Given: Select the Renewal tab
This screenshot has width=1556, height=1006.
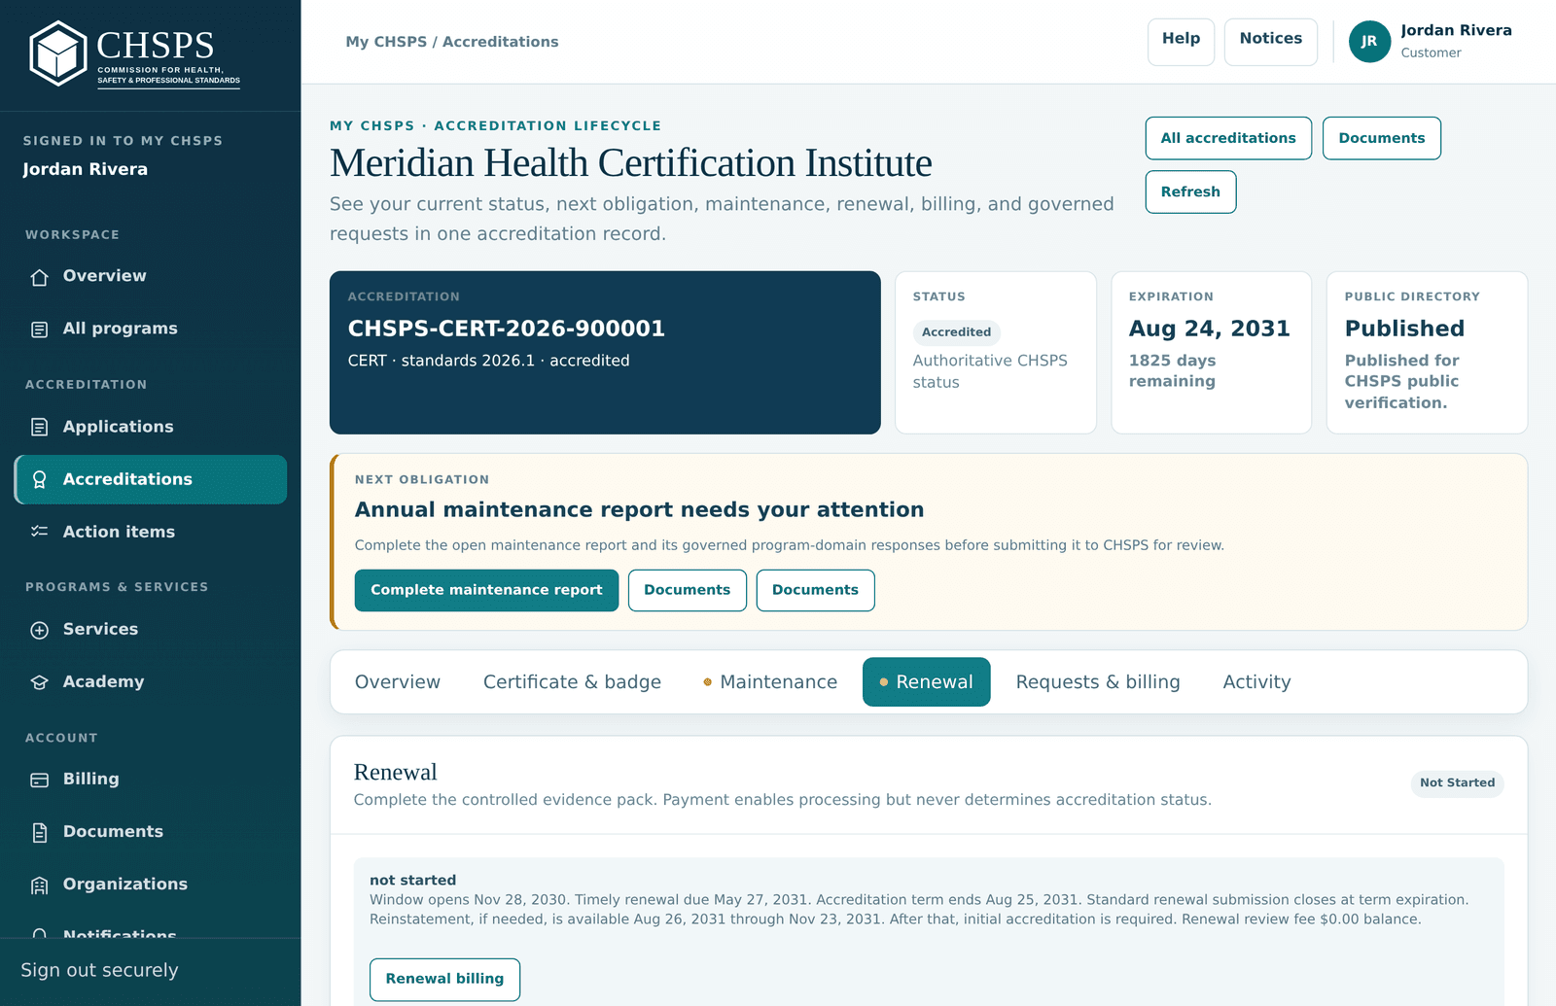Looking at the screenshot, I should click(x=927, y=682).
